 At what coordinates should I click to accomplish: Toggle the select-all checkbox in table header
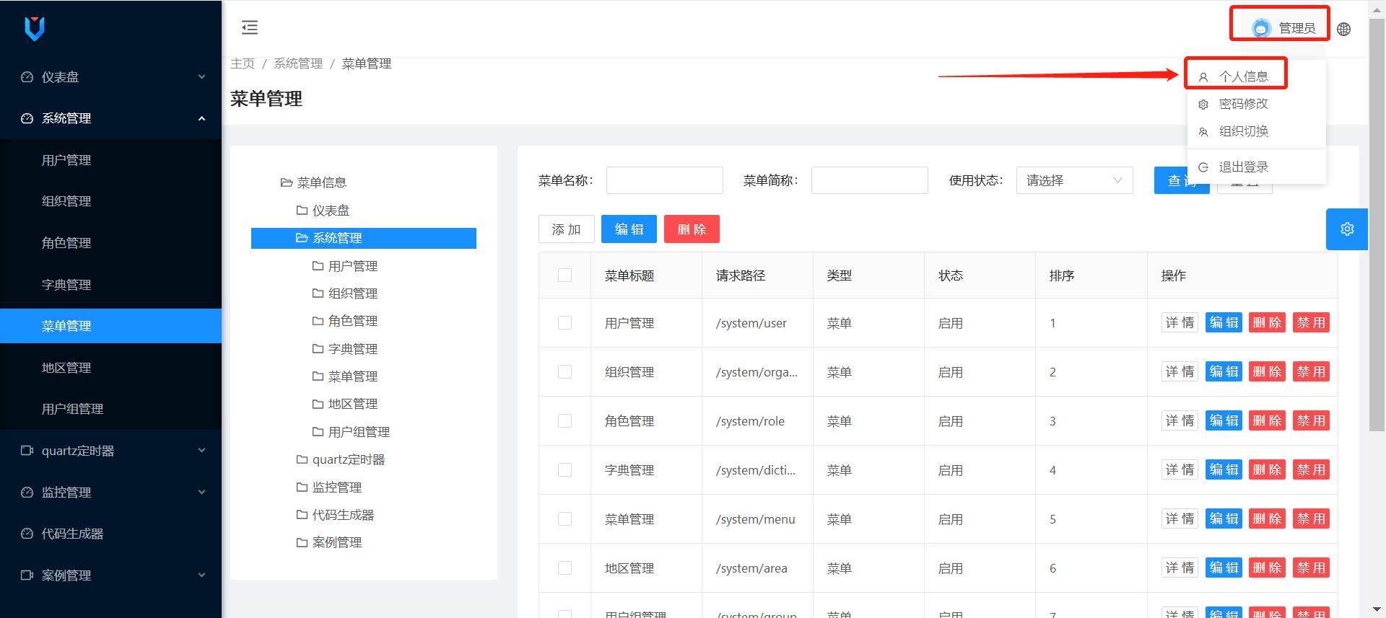point(565,275)
